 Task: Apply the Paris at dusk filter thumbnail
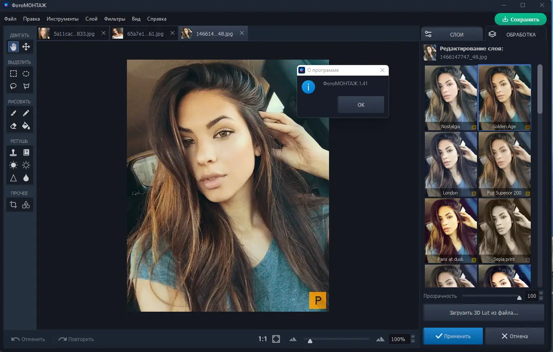click(x=450, y=231)
